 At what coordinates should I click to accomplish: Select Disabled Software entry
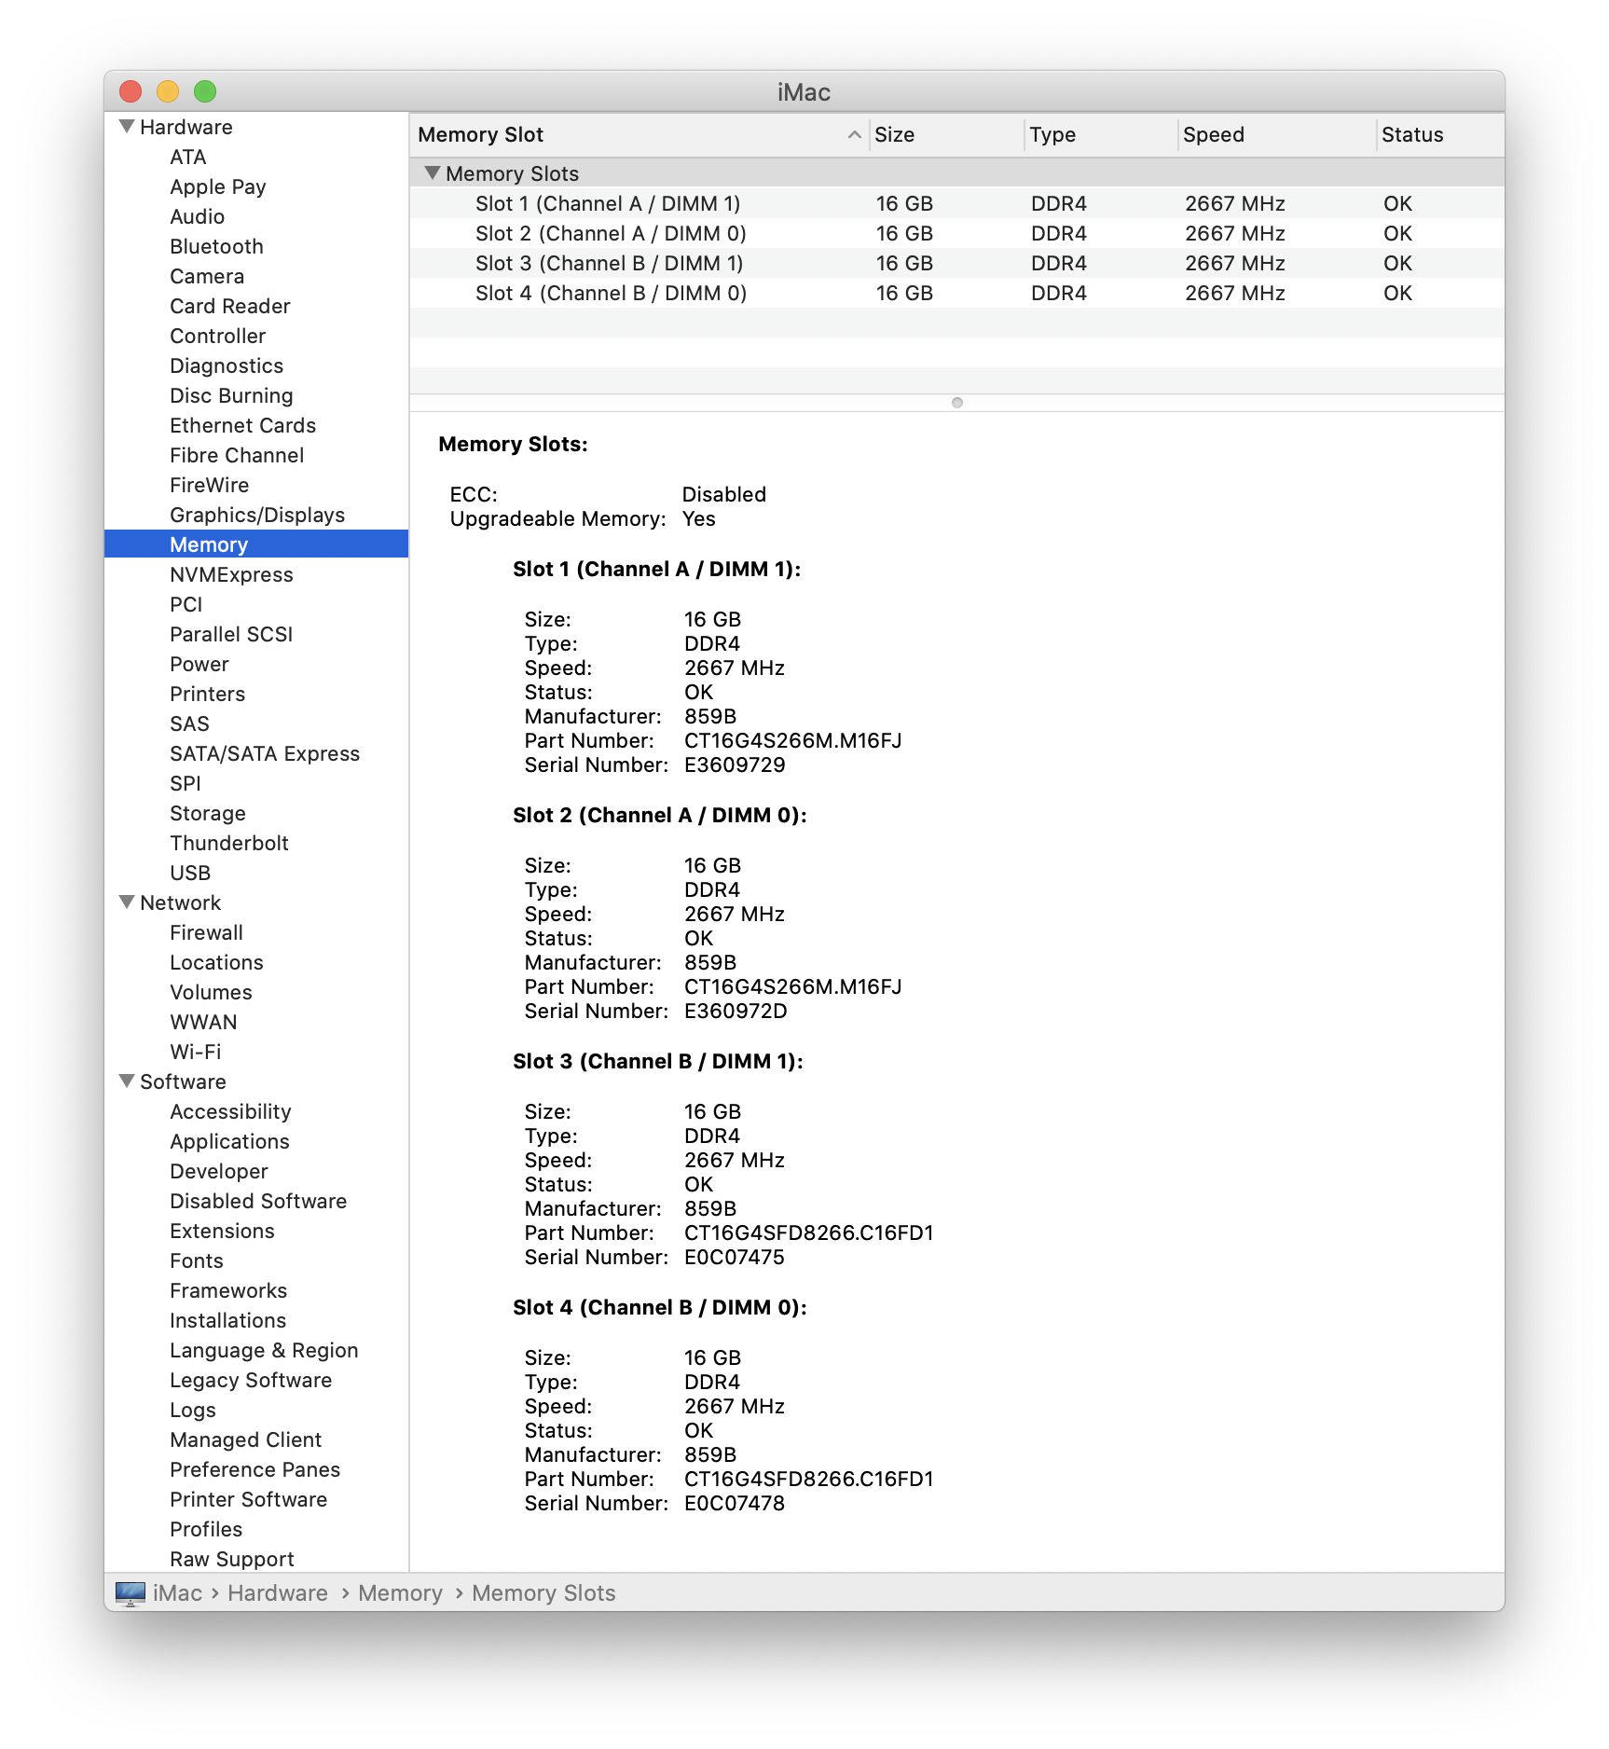(258, 1201)
